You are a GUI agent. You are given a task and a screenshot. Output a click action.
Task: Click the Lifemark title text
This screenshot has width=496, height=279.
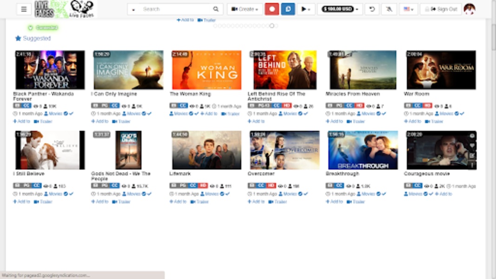(x=180, y=173)
